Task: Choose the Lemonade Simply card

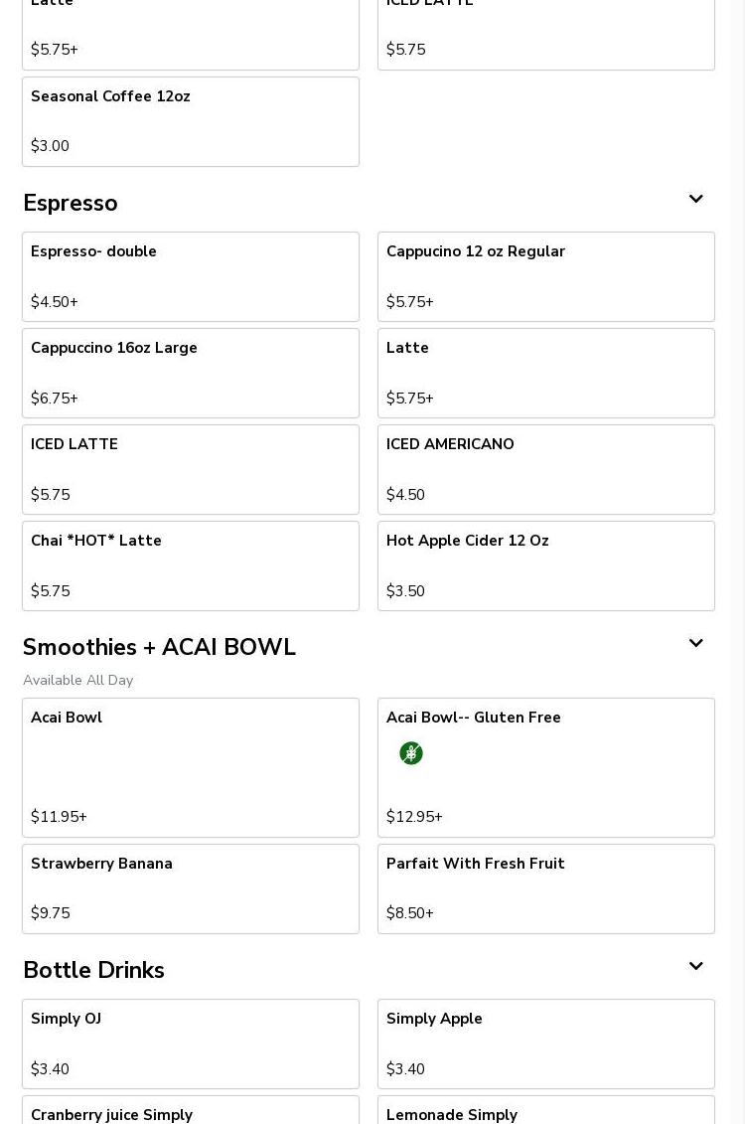Action: [x=546, y=1113]
